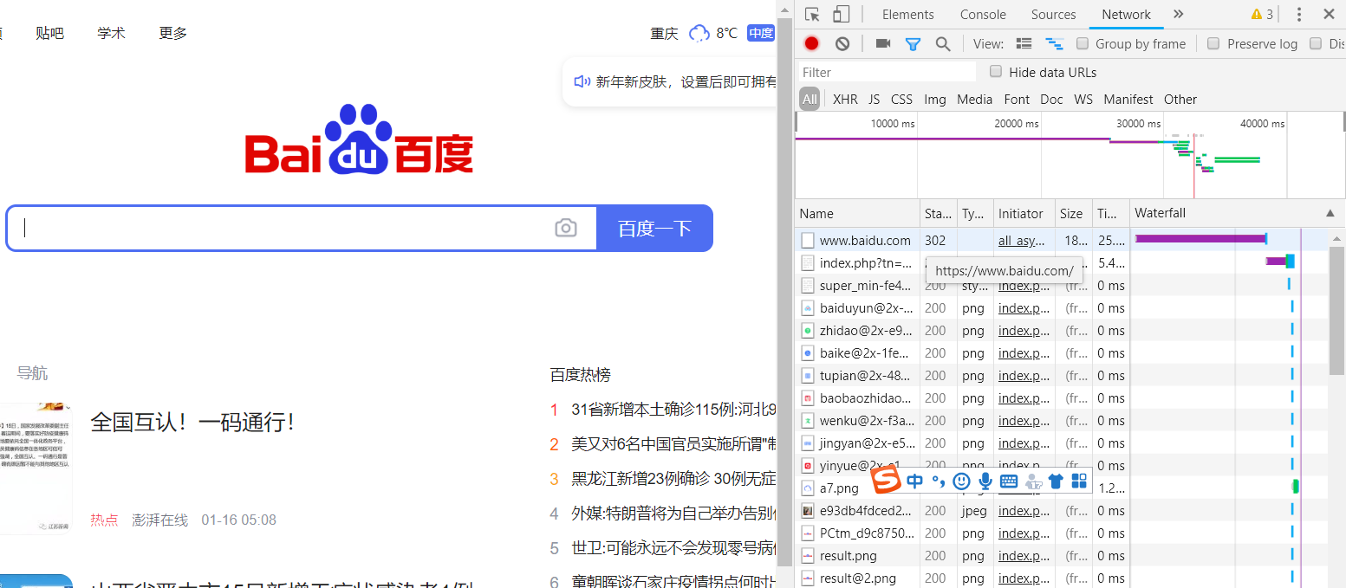Filter requests by Font
1346x588 pixels.
[1017, 100]
